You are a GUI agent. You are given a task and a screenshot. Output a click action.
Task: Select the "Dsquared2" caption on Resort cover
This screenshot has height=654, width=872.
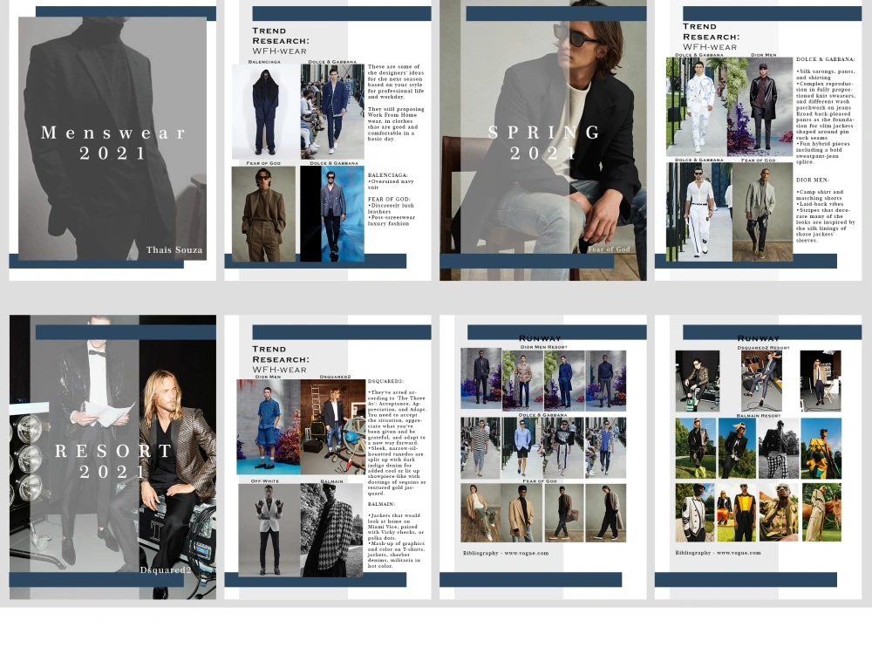coord(165,570)
